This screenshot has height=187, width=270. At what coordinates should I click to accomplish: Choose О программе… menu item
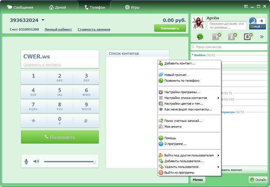click(x=189, y=144)
